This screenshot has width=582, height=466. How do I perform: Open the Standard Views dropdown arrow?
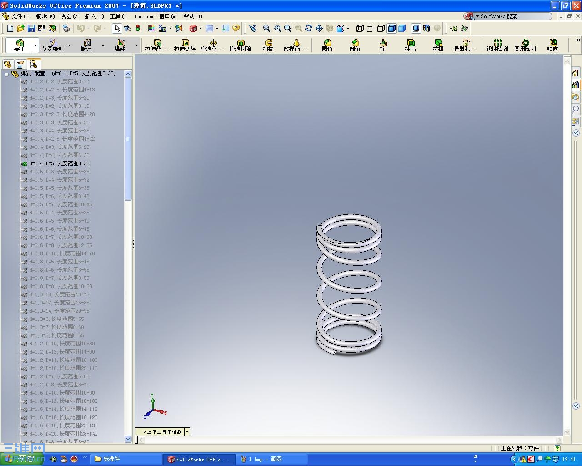(x=348, y=28)
